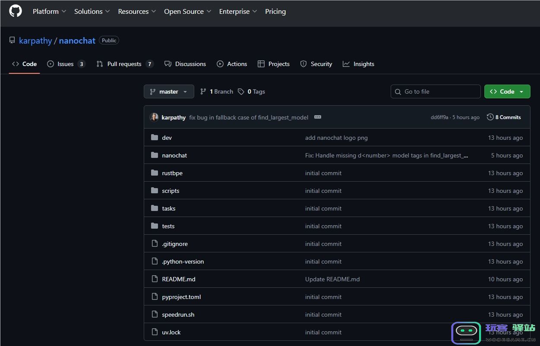The height and width of the screenshot is (346, 540).
Task: Click the dev folder icon
Action: pos(155,138)
